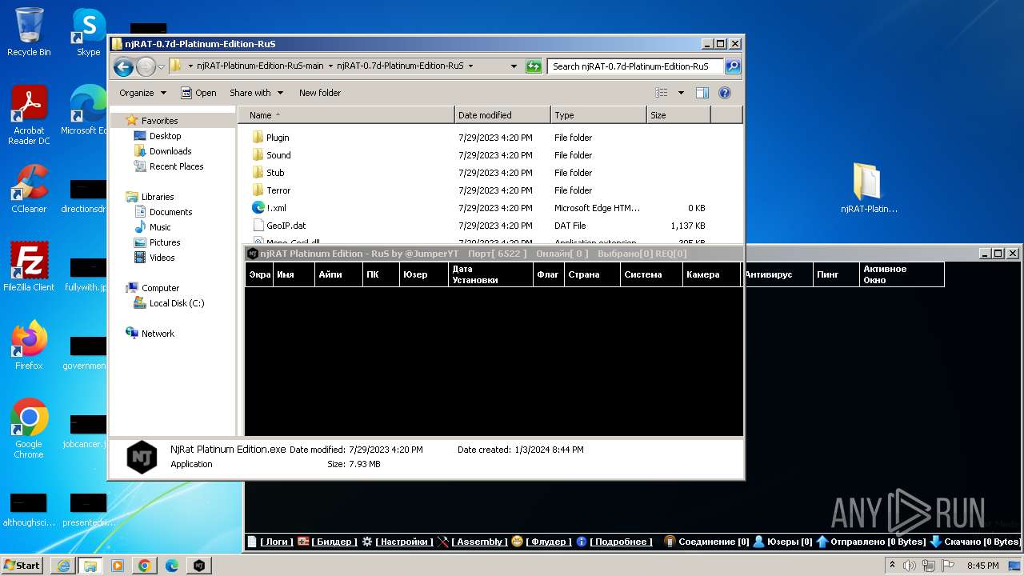The image size is (1024, 576).
Task: Click the Соединение connection status icon
Action: (670, 542)
